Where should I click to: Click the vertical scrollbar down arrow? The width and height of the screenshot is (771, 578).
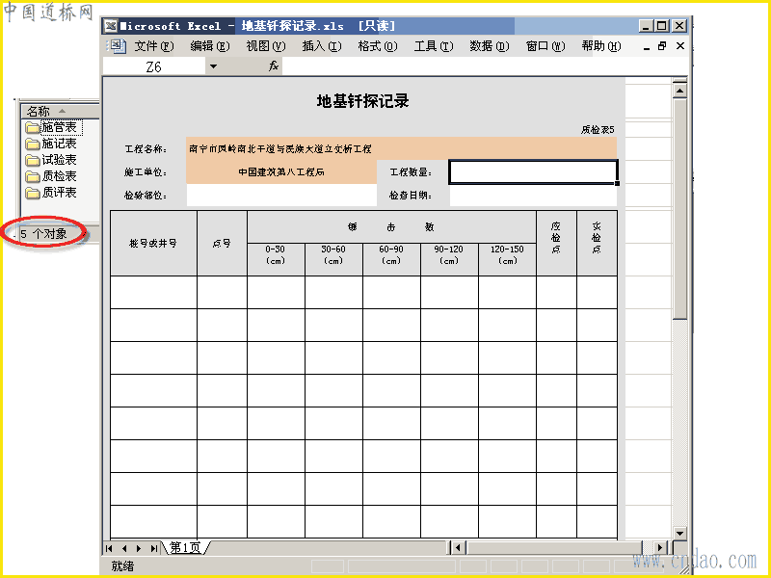[680, 534]
